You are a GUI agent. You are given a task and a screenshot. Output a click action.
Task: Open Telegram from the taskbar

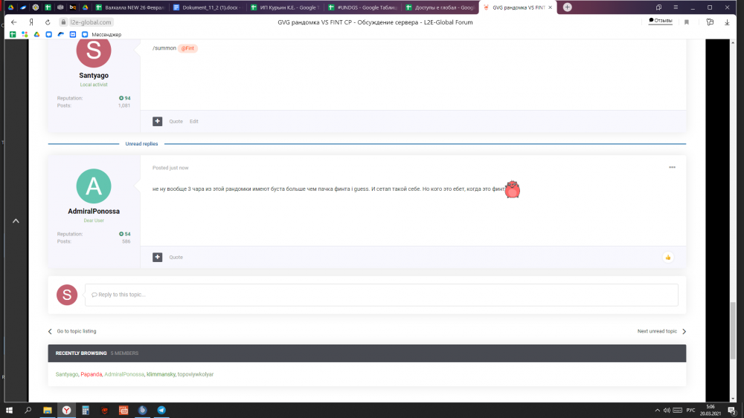click(161, 410)
